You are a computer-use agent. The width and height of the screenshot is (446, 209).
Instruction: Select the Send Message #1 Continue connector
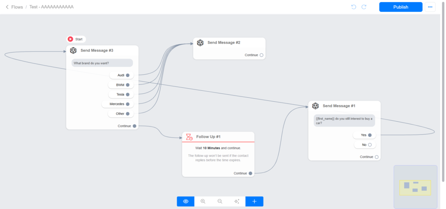(377, 157)
